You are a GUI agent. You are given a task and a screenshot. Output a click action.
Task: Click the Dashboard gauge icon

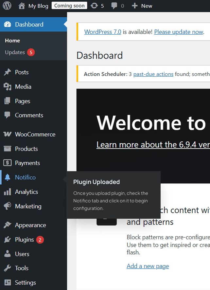(x=8, y=25)
